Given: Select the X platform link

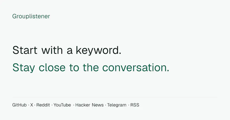Looking at the screenshot, I should click(32, 105).
